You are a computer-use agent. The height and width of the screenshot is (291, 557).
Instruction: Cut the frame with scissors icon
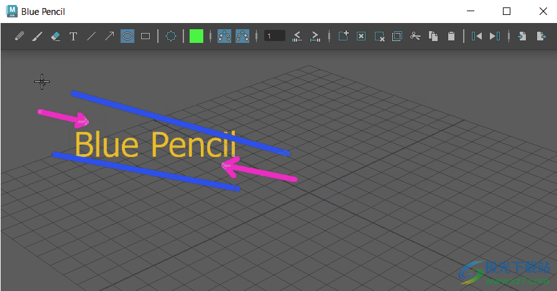415,36
